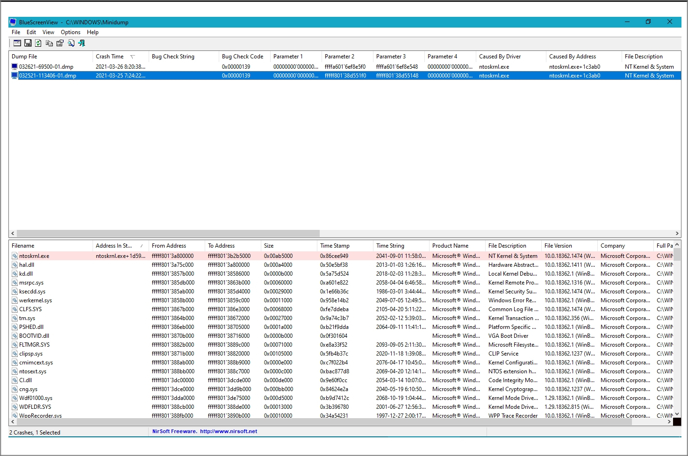Screen dimensions: 688x456
Task: Click the 'CLIP Service' description cell
Action: 503,354
